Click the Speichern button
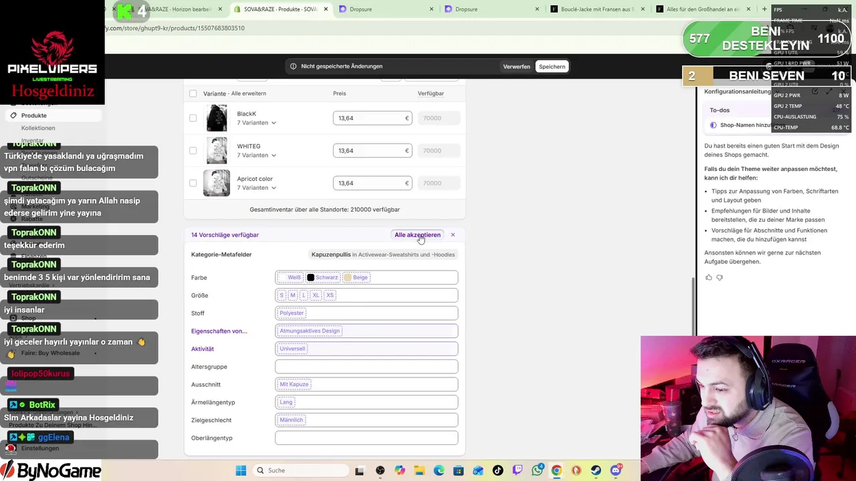The width and height of the screenshot is (856, 481). click(552, 66)
